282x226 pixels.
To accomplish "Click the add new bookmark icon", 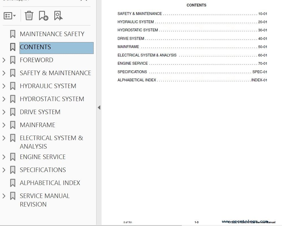I will click(43, 16).
